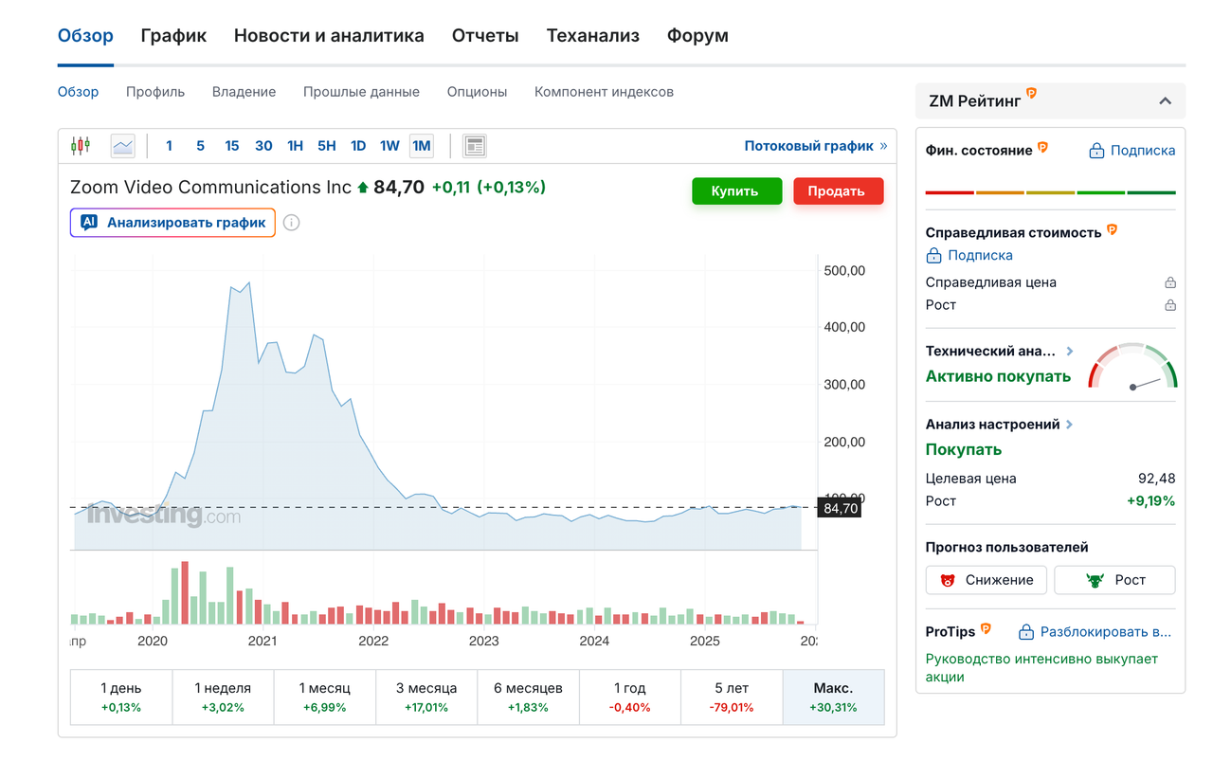Click Разблокировать ProTips link

point(1095,632)
